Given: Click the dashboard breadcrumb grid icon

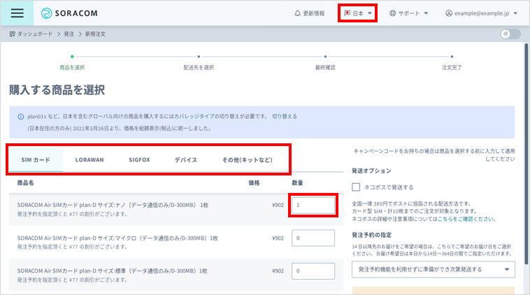Looking at the screenshot, I should [x=13, y=34].
